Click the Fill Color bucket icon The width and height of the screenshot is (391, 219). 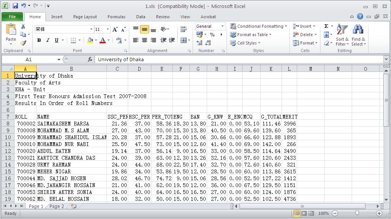90,40
